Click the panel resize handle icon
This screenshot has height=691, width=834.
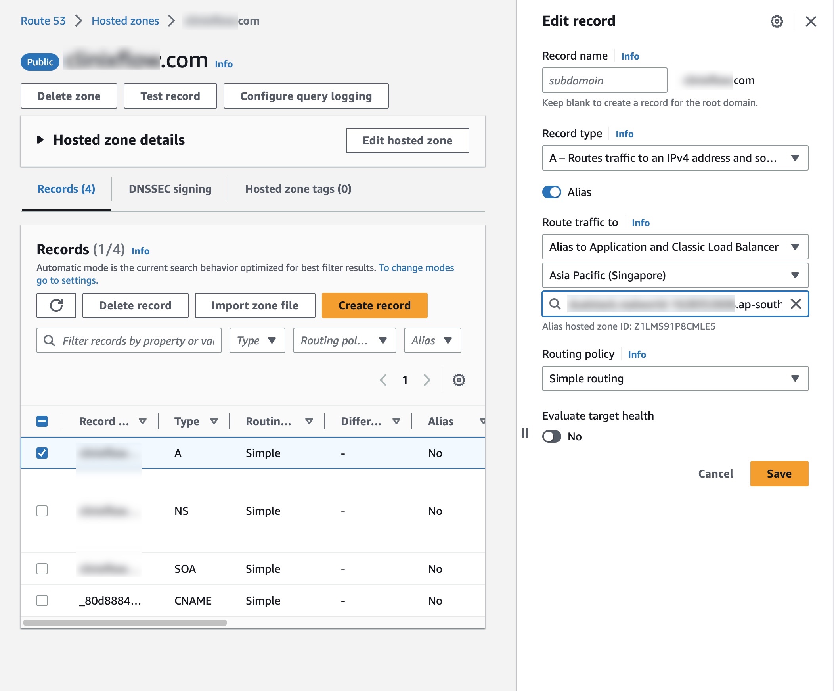(525, 432)
